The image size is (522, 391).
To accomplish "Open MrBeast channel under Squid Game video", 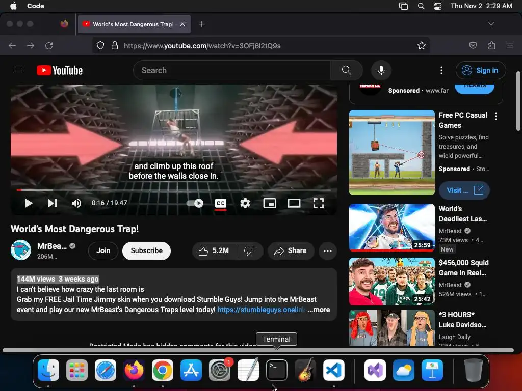I will coord(451,285).
